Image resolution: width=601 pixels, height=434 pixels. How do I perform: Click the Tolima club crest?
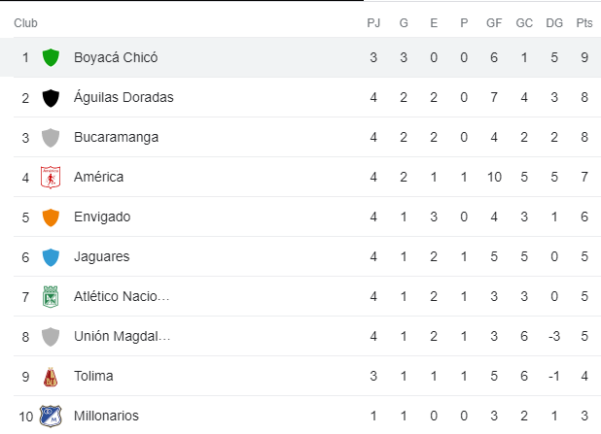pyautogui.click(x=51, y=376)
